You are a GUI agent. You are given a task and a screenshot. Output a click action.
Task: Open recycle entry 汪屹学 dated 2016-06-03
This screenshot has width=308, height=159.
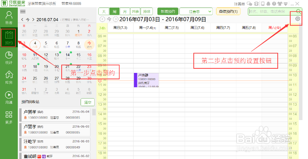55,144
